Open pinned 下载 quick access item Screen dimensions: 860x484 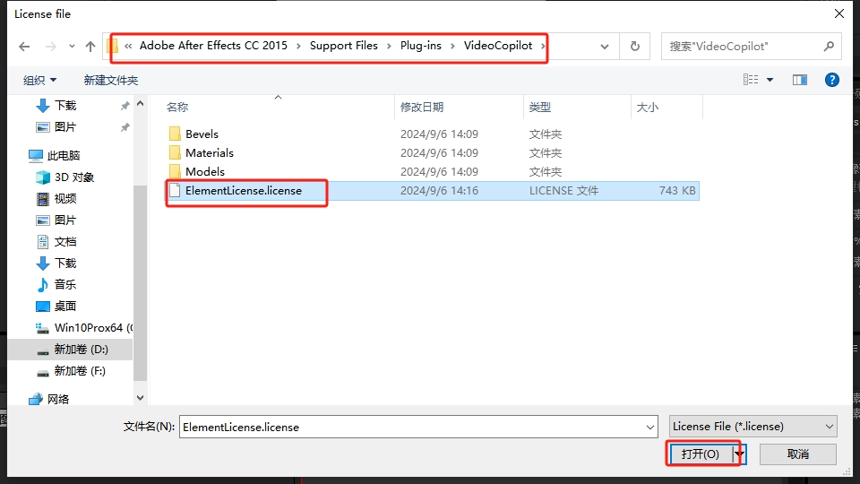tap(65, 106)
